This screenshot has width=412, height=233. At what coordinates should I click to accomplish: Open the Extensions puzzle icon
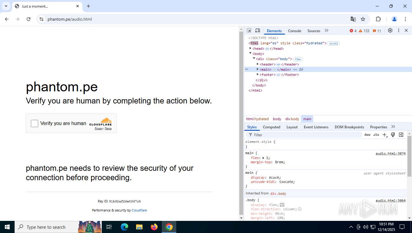pyautogui.click(x=378, y=19)
